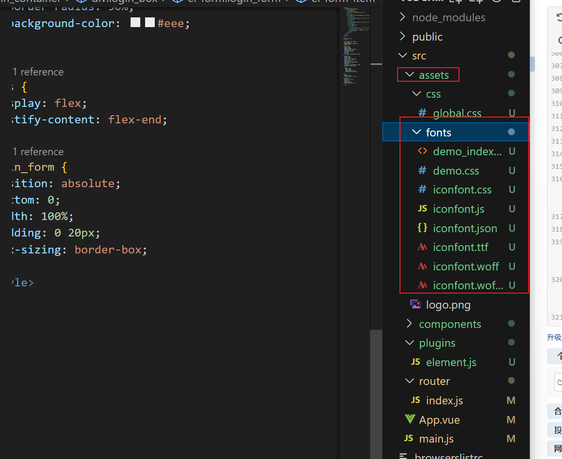Open the global.css file
The height and width of the screenshot is (459, 562).
[457, 113]
